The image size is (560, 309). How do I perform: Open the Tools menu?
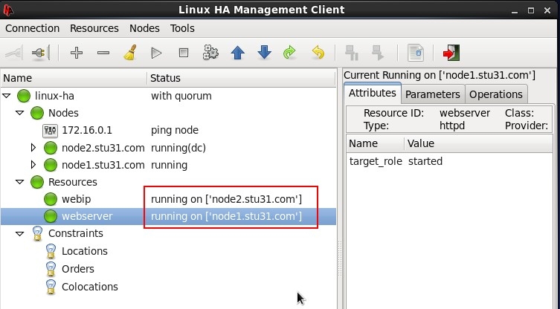coord(182,28)
